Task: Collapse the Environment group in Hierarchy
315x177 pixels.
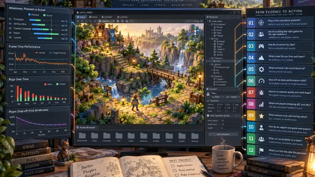Action: pos(210,24)
